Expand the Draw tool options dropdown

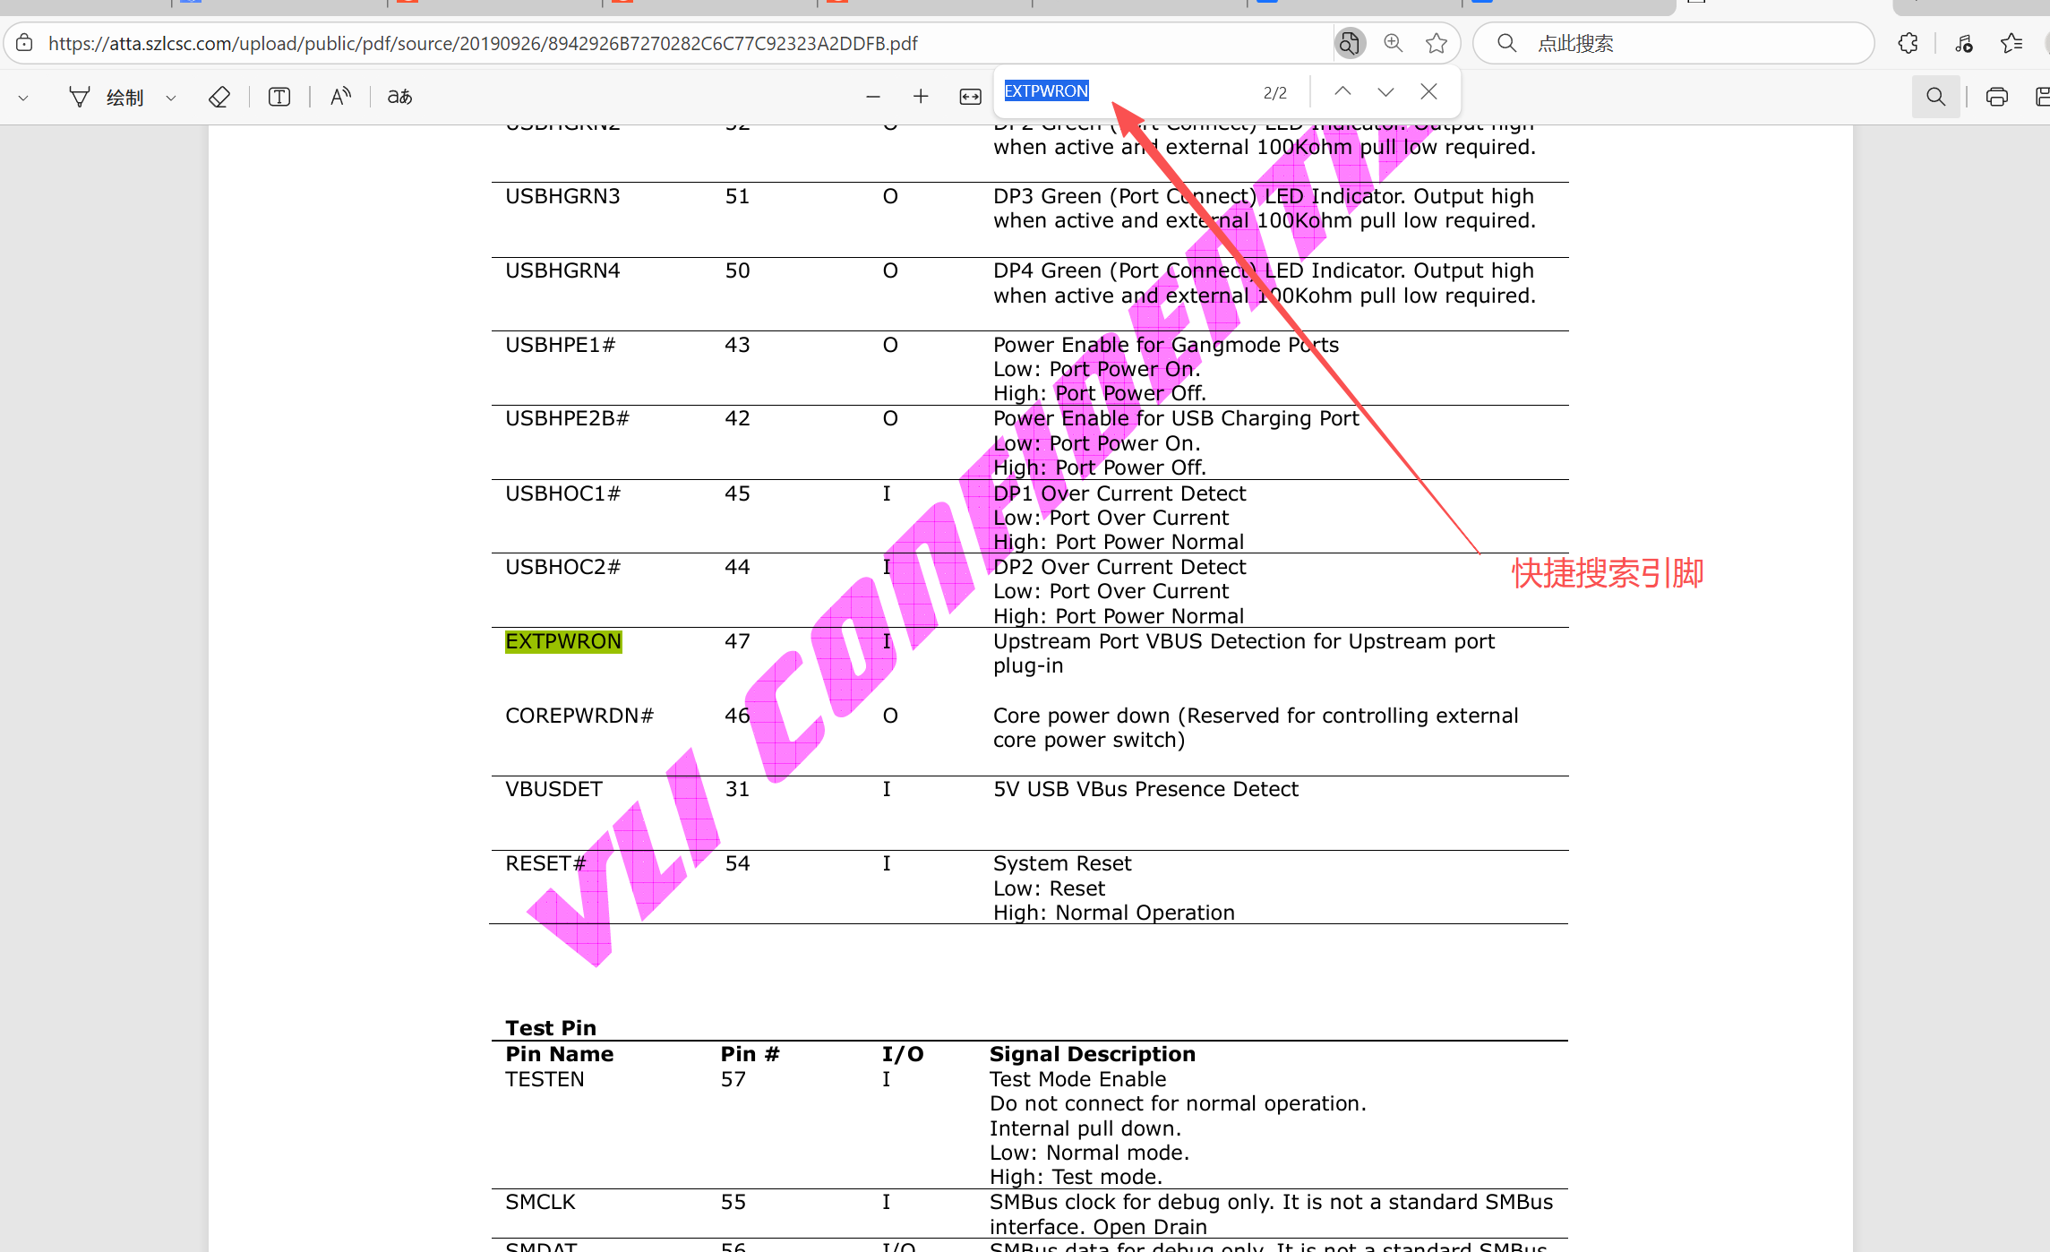(171, 98)
